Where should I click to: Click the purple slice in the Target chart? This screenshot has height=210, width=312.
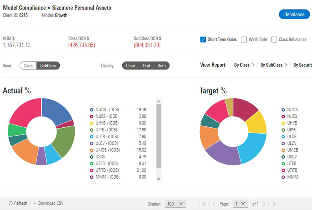pos(224,155)
